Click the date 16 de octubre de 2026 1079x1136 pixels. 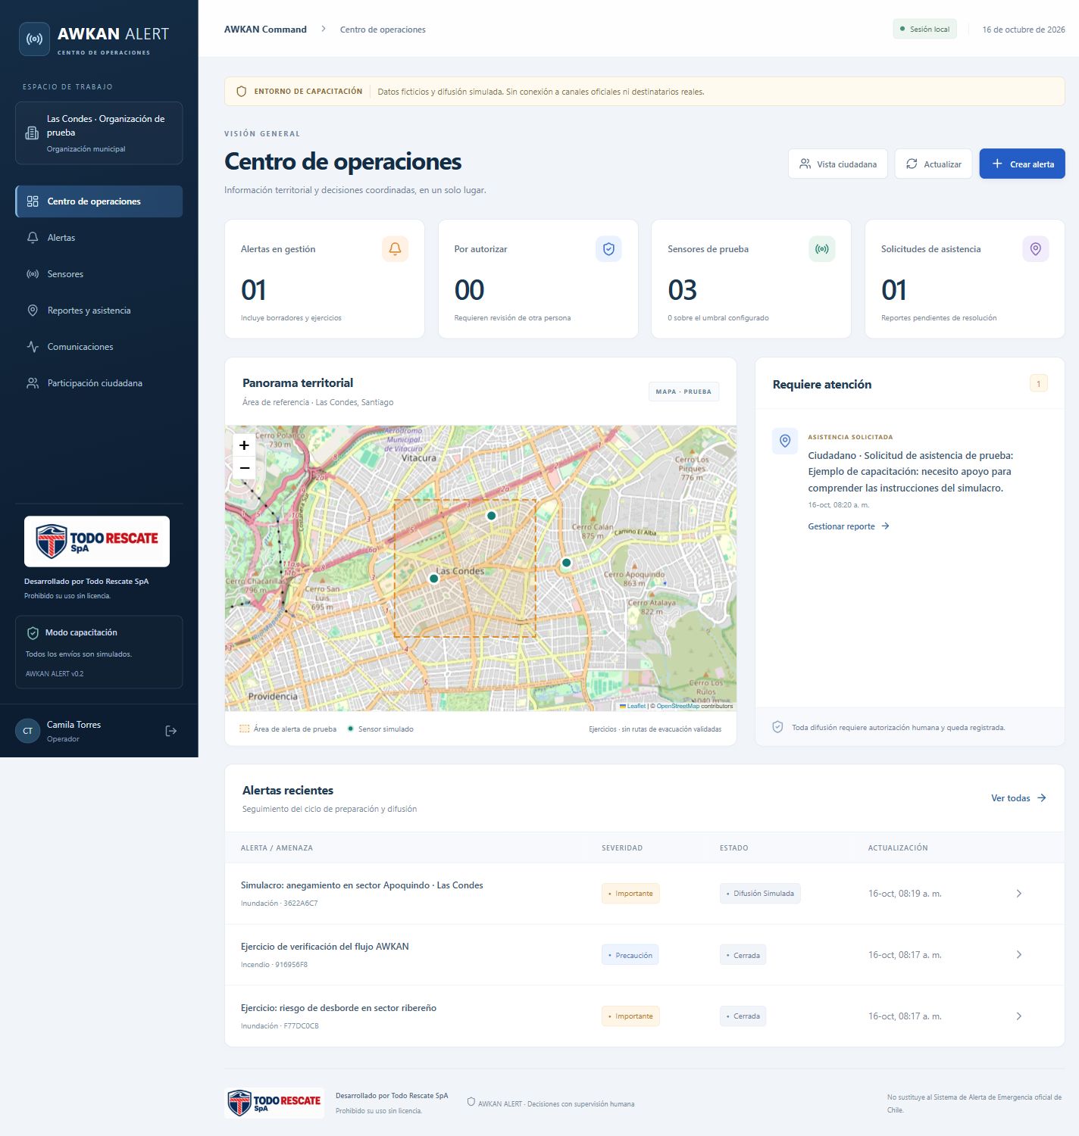point(1024,30)
